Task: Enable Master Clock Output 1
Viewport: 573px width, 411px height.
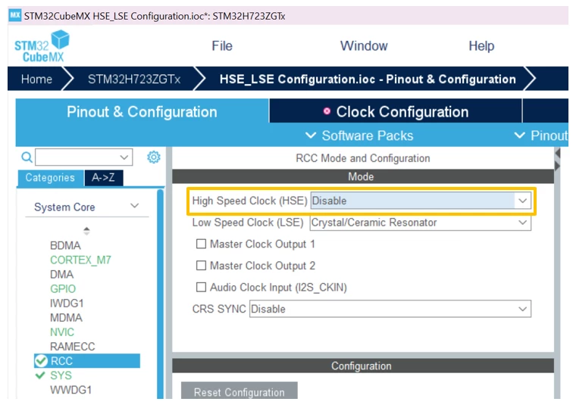Action: pos(201,244)
